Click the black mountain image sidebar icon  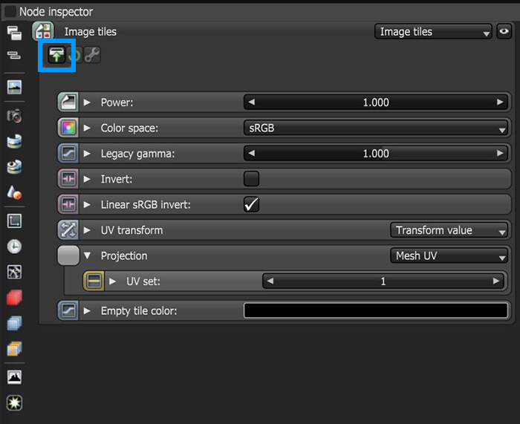[14, 377]
